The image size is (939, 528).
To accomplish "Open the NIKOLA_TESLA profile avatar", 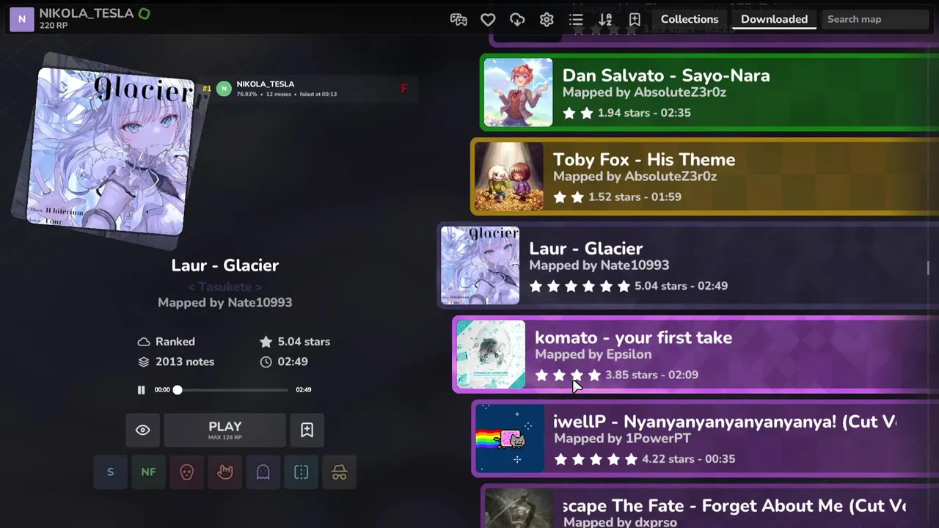I will [x=21, y=20].
